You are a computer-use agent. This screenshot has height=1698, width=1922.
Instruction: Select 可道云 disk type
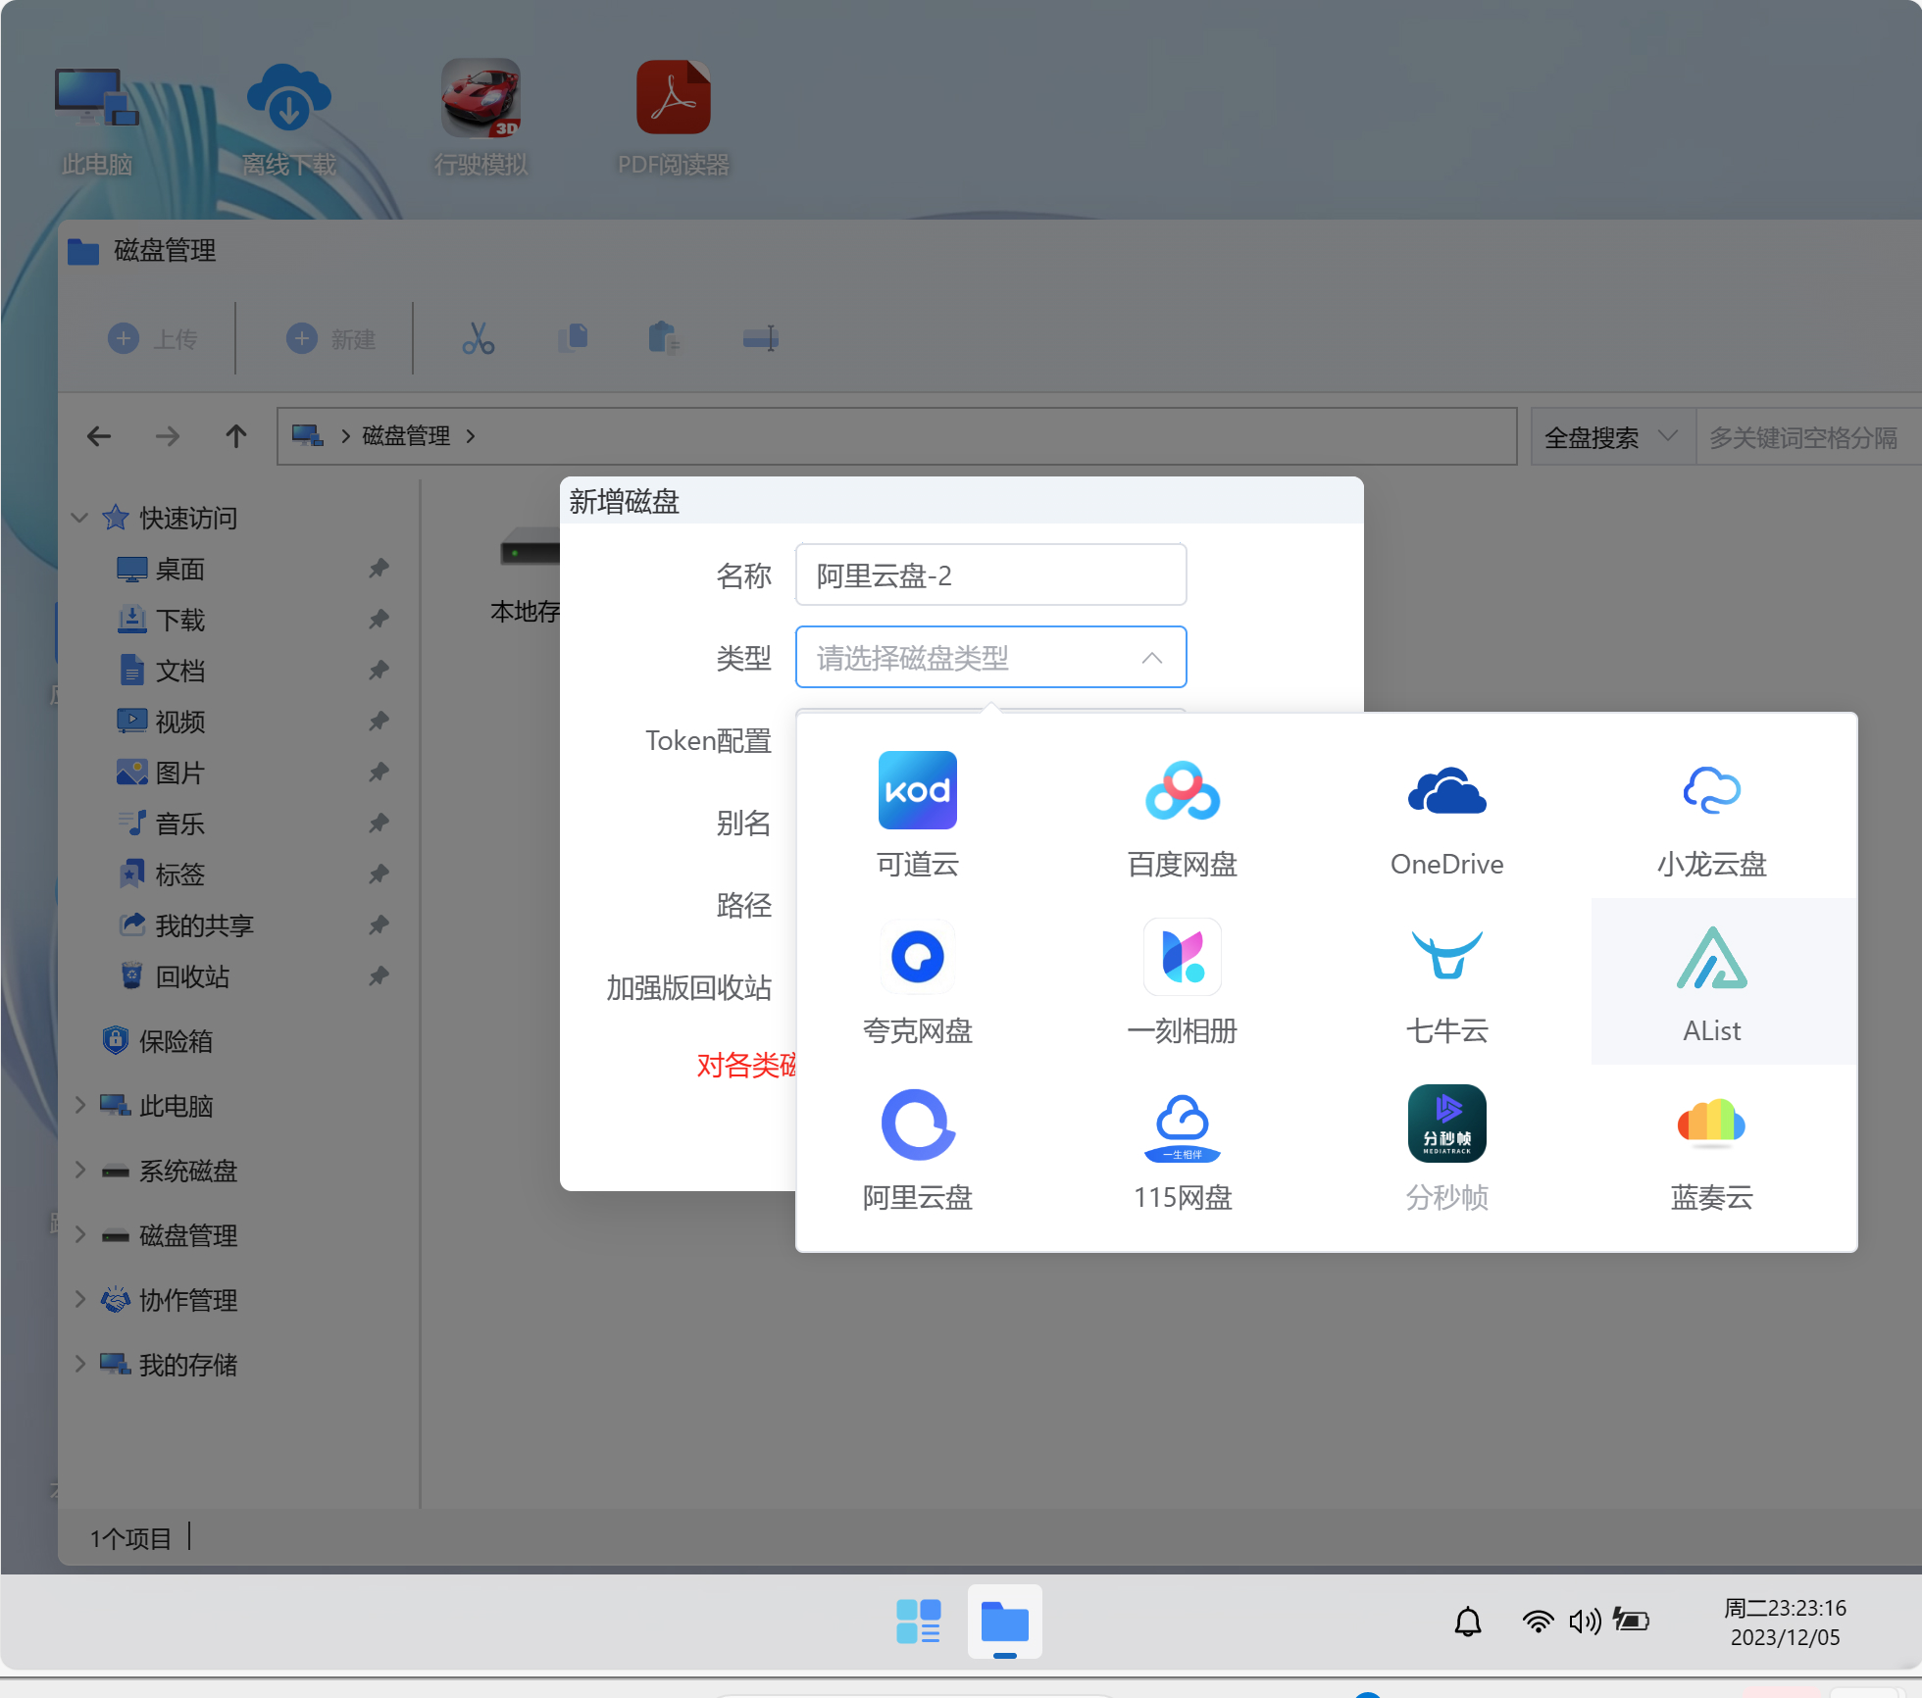917,815
